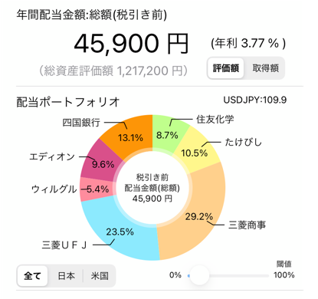Image resolution: width=318 pixels, height=299 pixels.
Task: Click the 四国銀行 chart label
Action: 81,123
